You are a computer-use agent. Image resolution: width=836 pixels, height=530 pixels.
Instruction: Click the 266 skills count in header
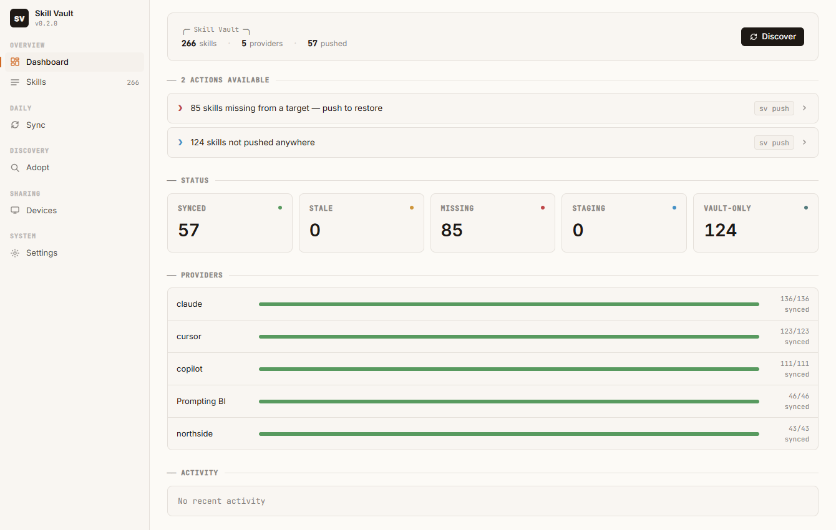(199, 44)
